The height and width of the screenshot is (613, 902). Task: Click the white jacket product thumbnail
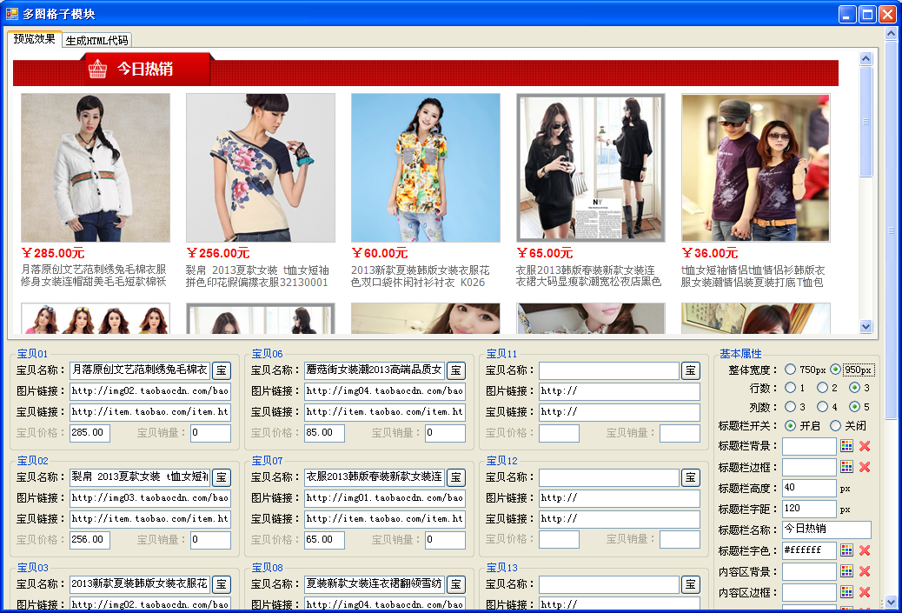(x=96, y=168)
